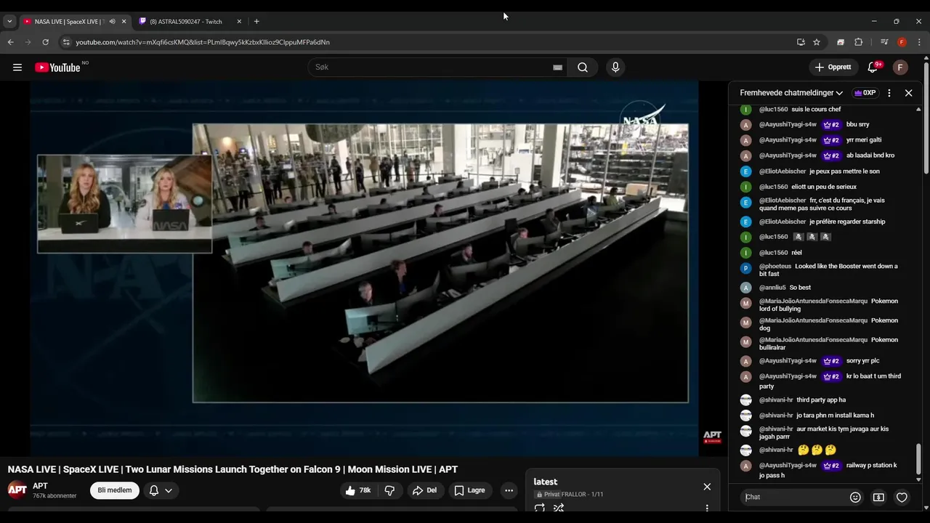Toggle playlist shuffle
This screenshot has width=930, height=523.
click(x=559, y=508)
